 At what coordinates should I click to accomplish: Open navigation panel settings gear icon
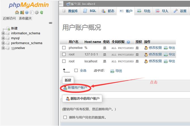pos(37,12)
